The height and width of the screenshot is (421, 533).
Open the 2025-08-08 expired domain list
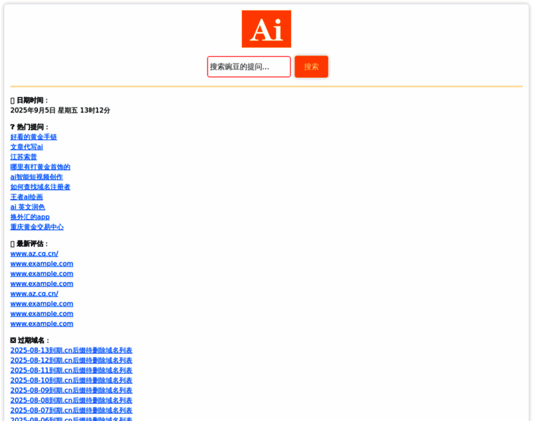tap(71, 400)
